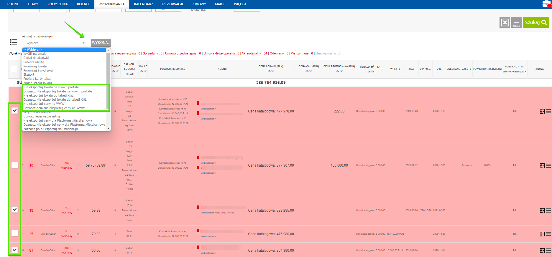The width and height of the screenshot is (552, 257).
Task: Filter by Akt notarialny : 54 link
Action: click(254, 53)
